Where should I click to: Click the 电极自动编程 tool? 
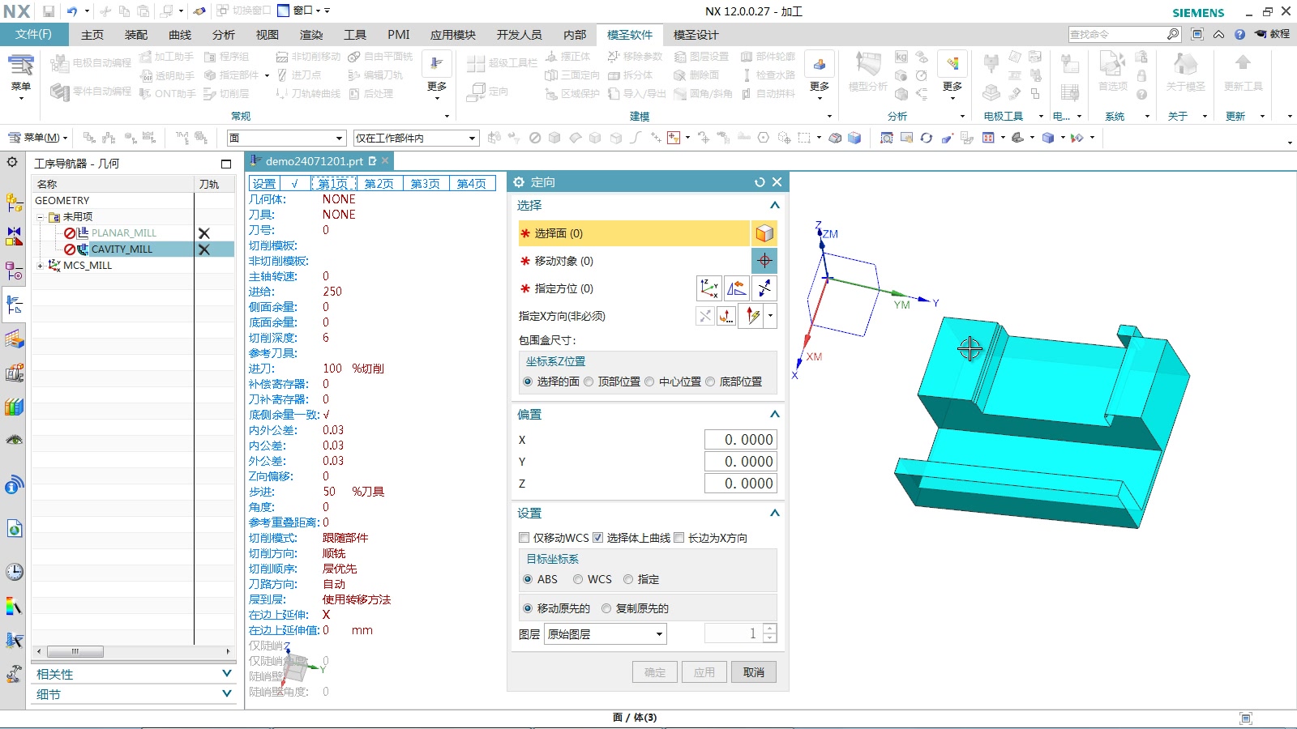pos(90,63)
